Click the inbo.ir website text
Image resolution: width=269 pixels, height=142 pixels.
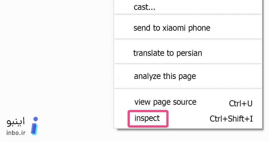[16, 133]
